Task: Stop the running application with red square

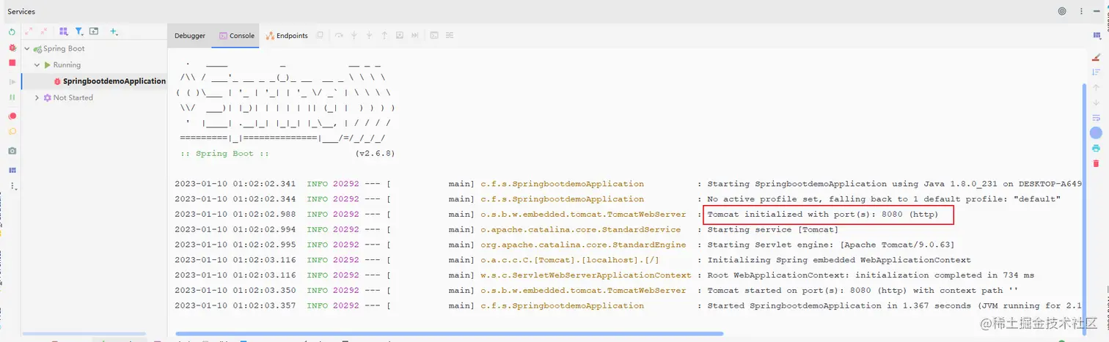Action: [x=12, y=63]
